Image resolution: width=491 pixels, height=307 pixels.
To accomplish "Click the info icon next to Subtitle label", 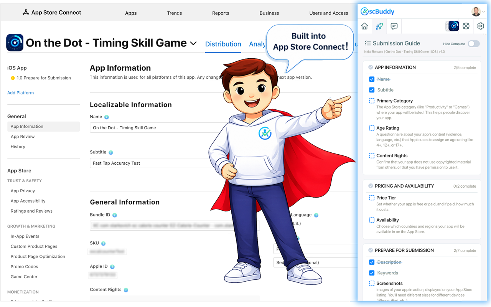I will click(111, 152).
